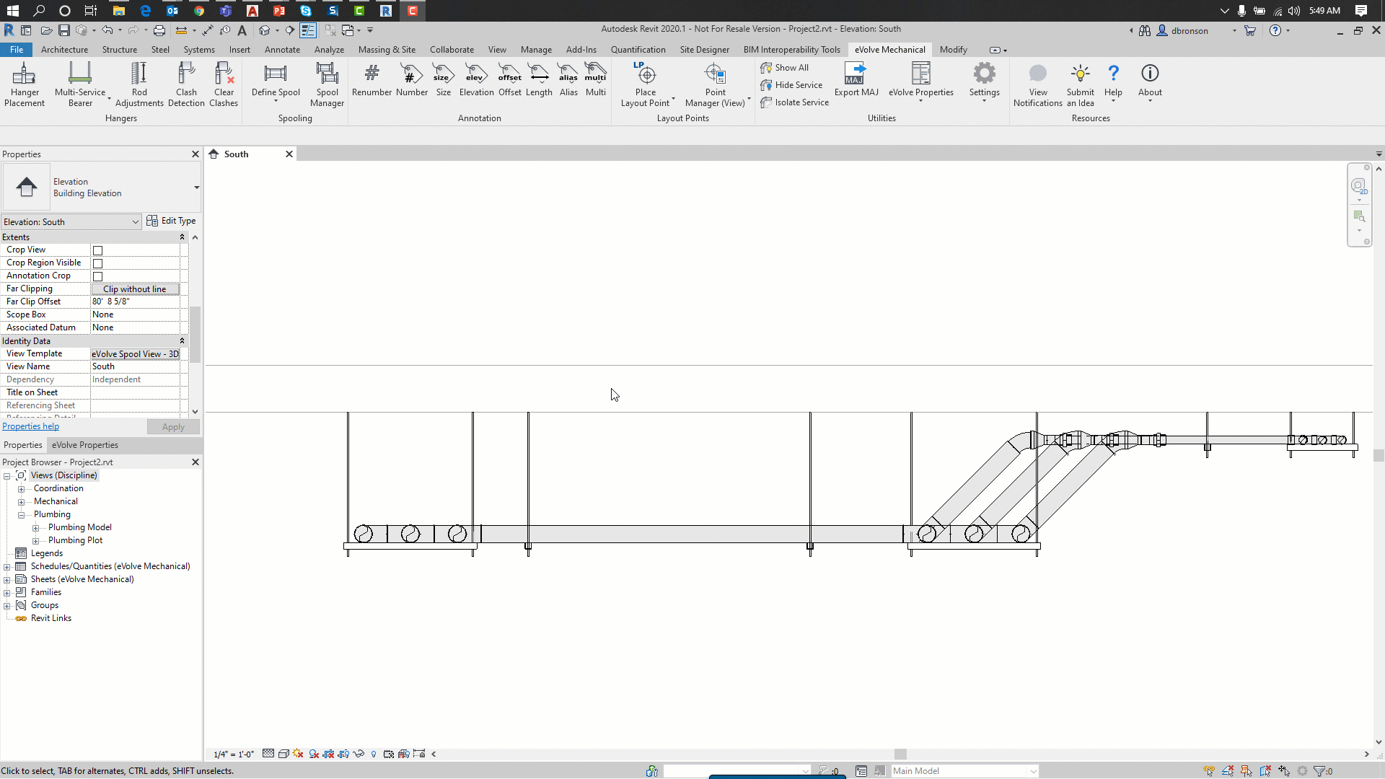Select the Multi tag tool
This screenshot has width=1385, height=779.
point(596,79)
